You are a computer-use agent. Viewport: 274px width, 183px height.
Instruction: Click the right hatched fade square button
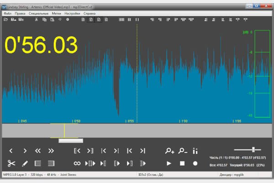51,163
